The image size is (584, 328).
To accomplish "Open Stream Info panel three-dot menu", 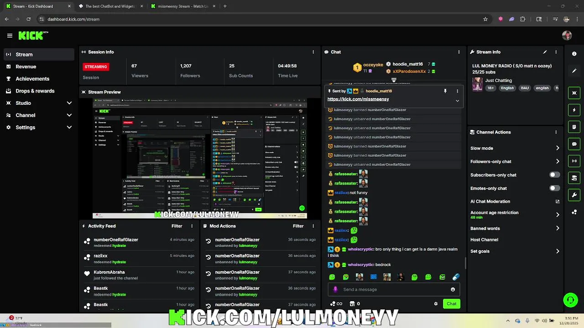I will (556, 52).
